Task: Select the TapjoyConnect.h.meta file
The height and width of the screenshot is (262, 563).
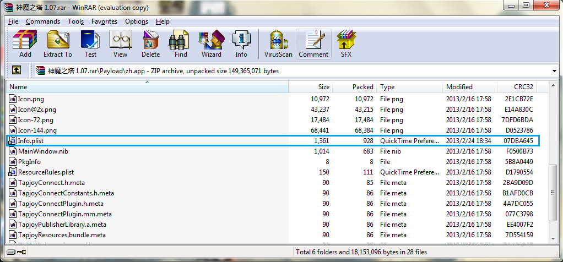Action: click(51, 183)
